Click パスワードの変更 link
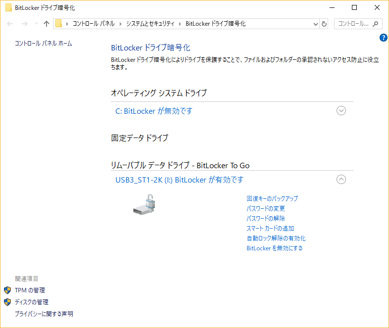Image resolution: width=389 pixels, height=328 pixels. (266, 208)
